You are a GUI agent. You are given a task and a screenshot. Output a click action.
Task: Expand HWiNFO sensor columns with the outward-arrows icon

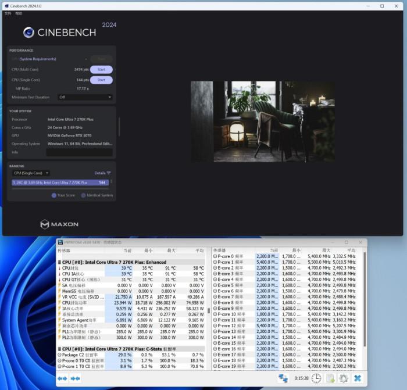(62, 378)
